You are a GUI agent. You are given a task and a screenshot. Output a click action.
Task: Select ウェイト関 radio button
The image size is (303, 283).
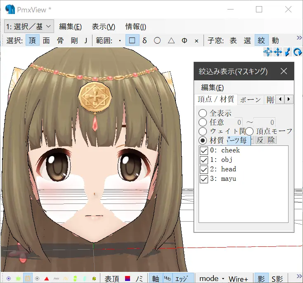click(x=203, y=131)
